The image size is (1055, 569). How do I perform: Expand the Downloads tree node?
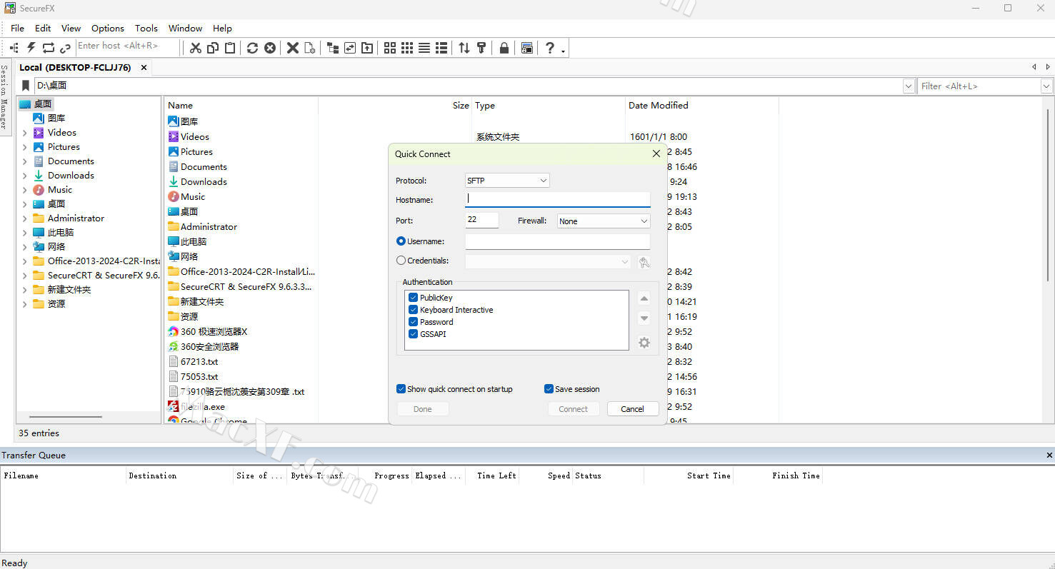pyautogui.click(x=25, y=176)
